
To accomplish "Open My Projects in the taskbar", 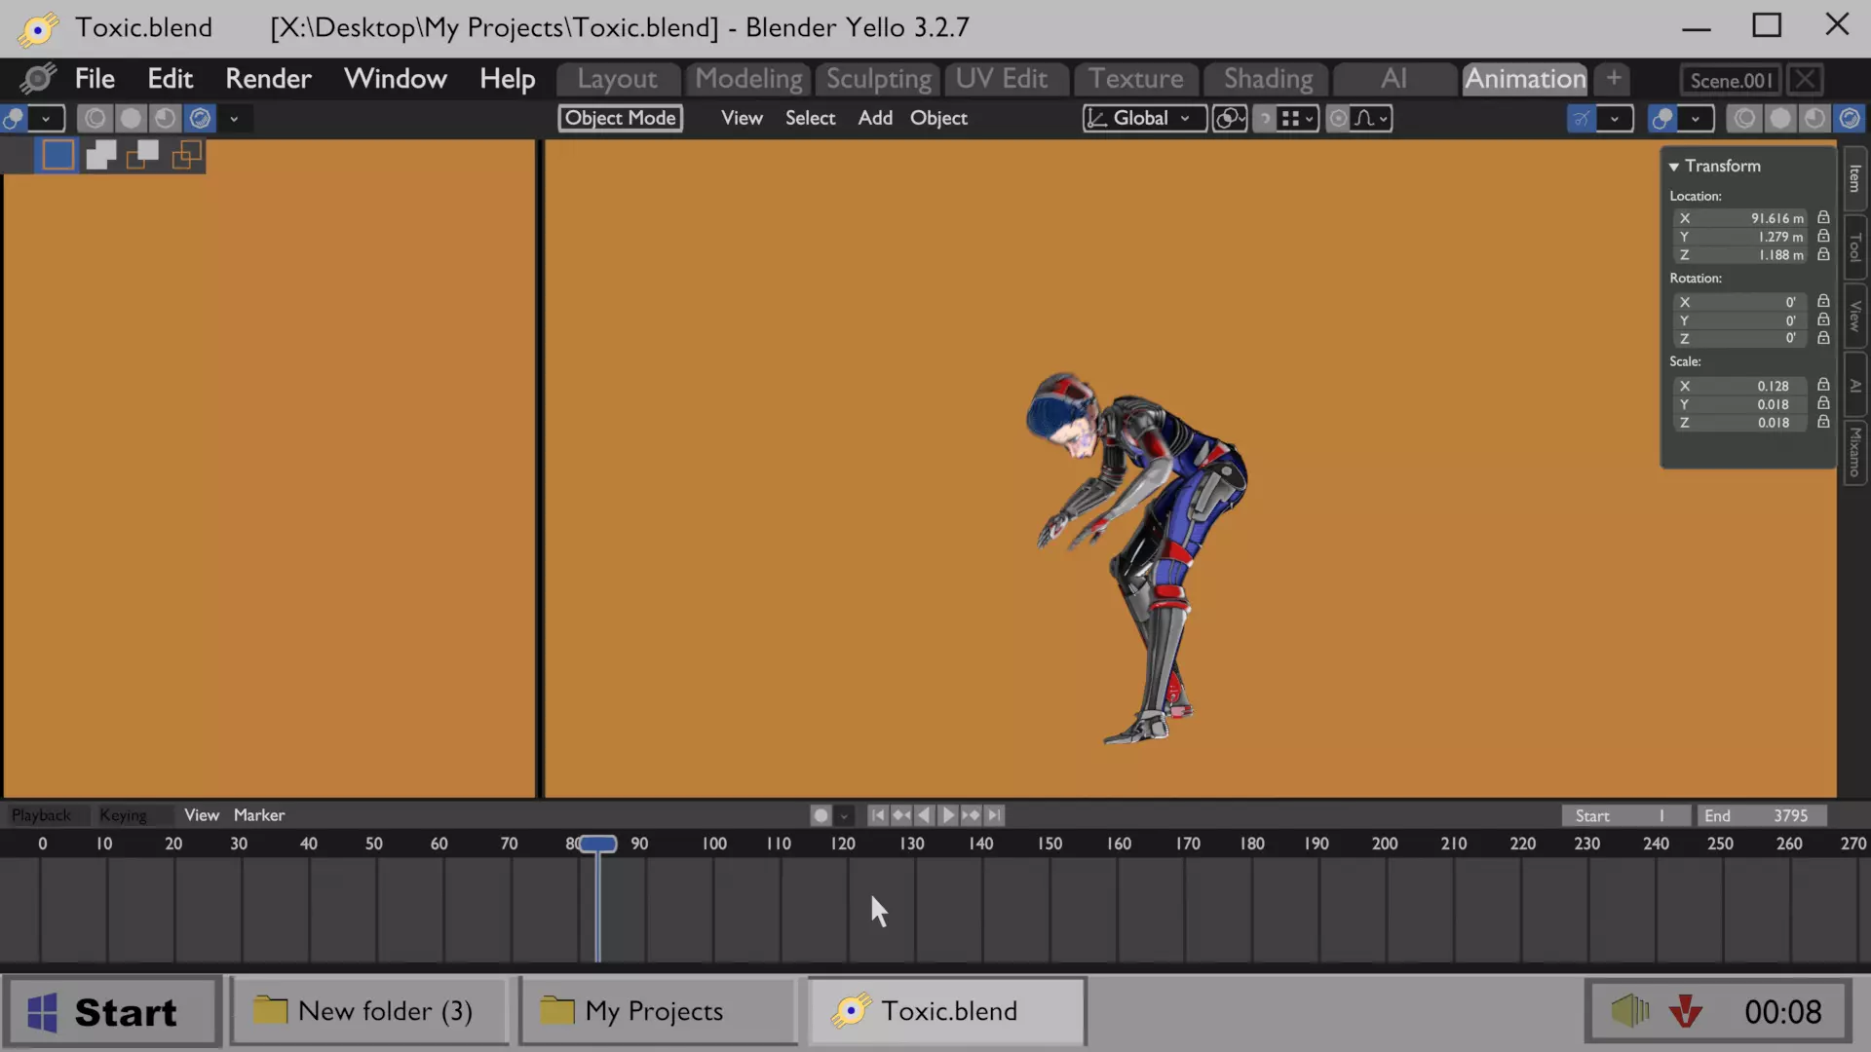I will (x=657, y=1011).
